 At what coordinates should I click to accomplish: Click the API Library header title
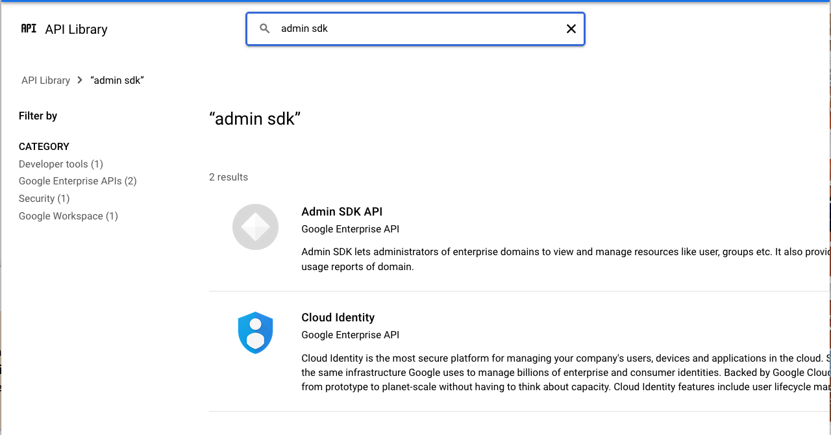click(76, 29)
